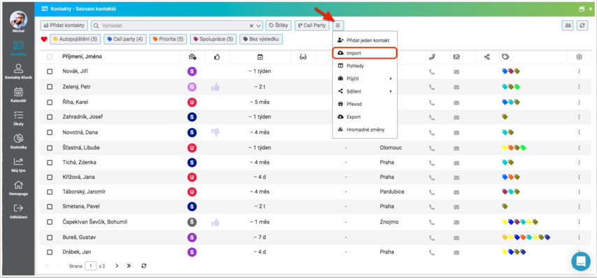Jump to last page double arrow

[129, 266]
